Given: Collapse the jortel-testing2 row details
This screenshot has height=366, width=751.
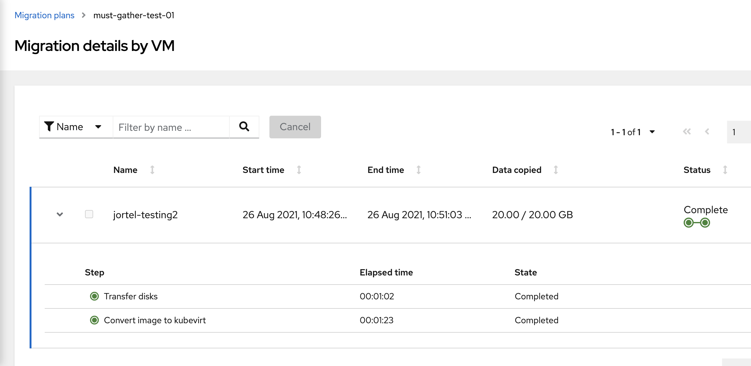Looking at the screenshot, I should (x=59, y=215).
